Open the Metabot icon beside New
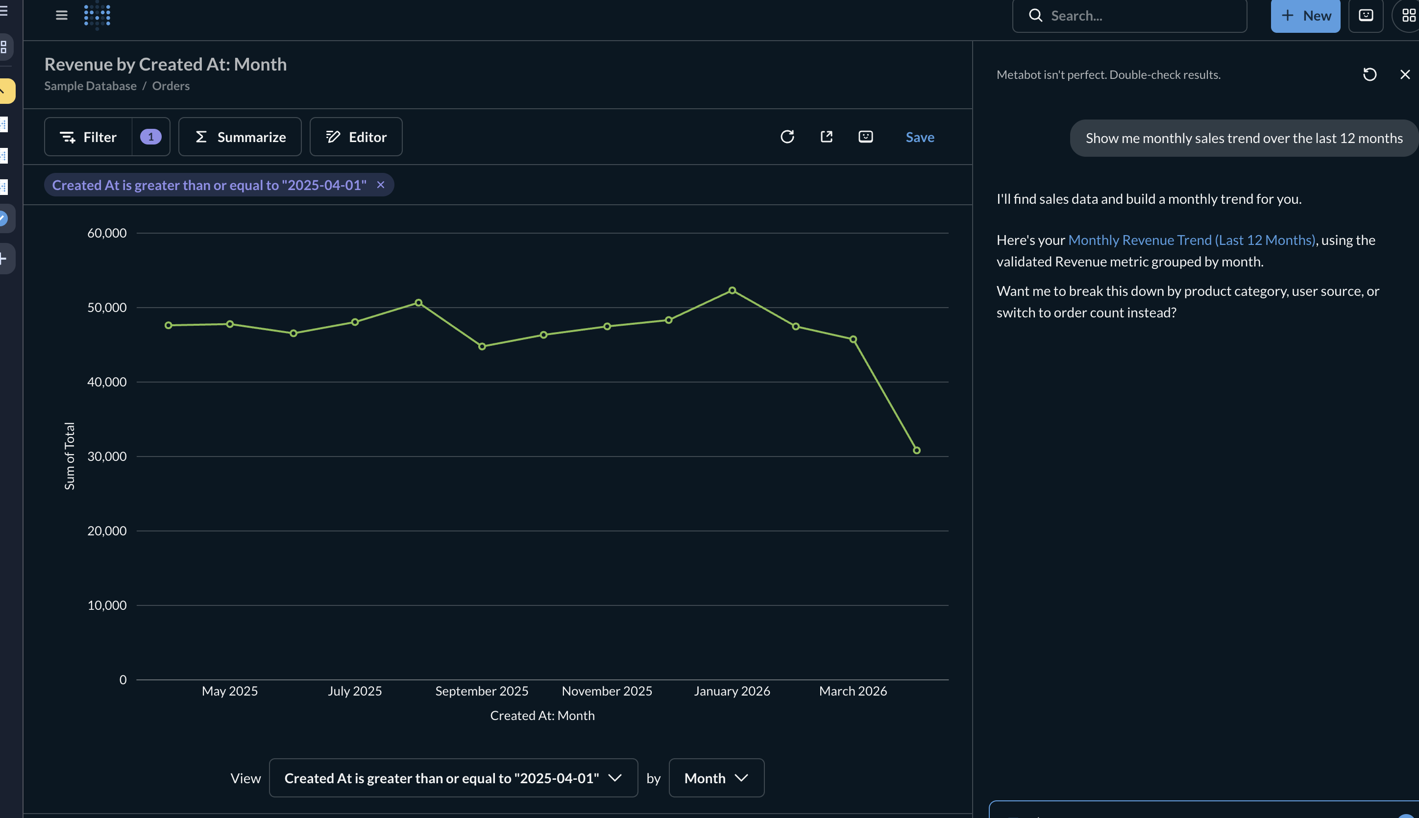 tap(1366, 15)
